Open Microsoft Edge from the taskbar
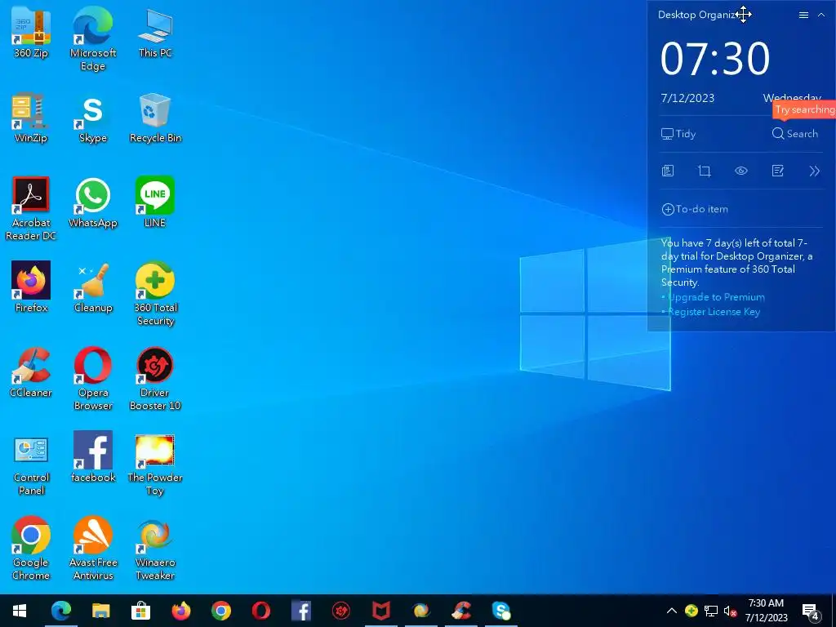This screenshot has width=836, height=627. pos(60,611)
